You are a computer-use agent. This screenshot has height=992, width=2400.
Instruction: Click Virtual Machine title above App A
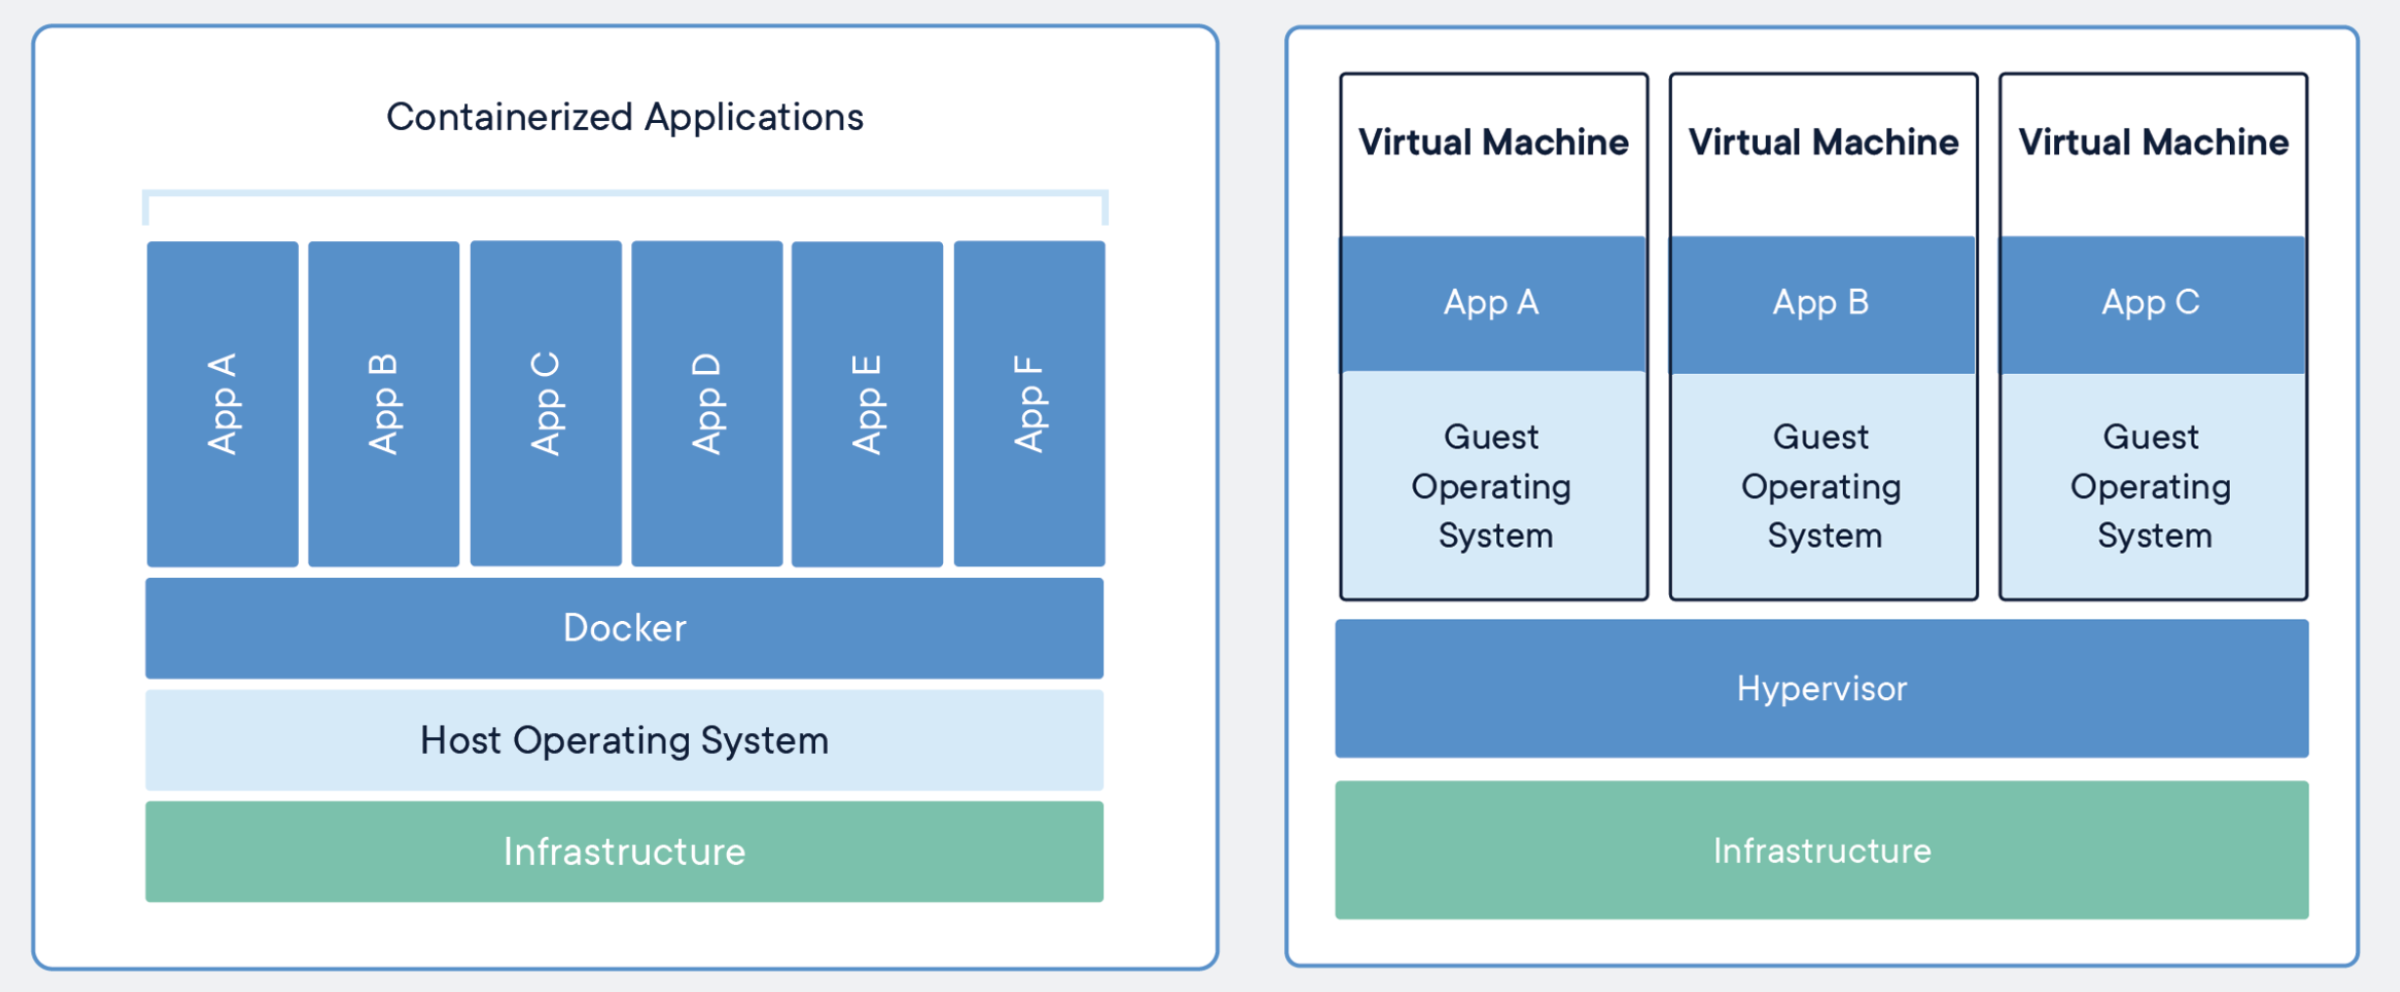click(x=1493, y=143)
